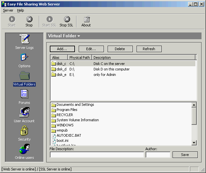
Task: Click the disk_d folder icon
Action: click(53, 69)
